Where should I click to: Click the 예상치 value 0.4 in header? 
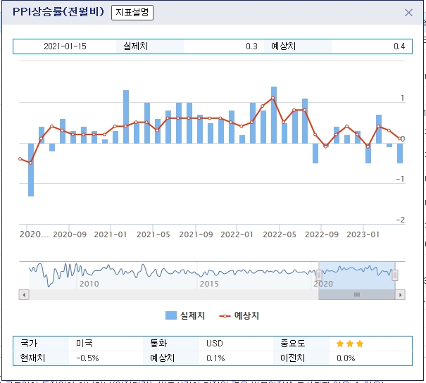399,46
